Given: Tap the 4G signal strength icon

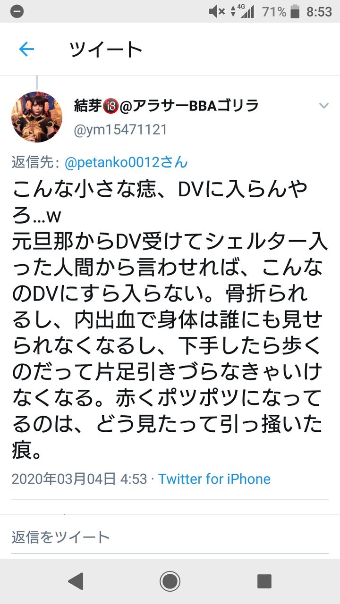Looking at the screenshot, I should (x=242, y=11).
